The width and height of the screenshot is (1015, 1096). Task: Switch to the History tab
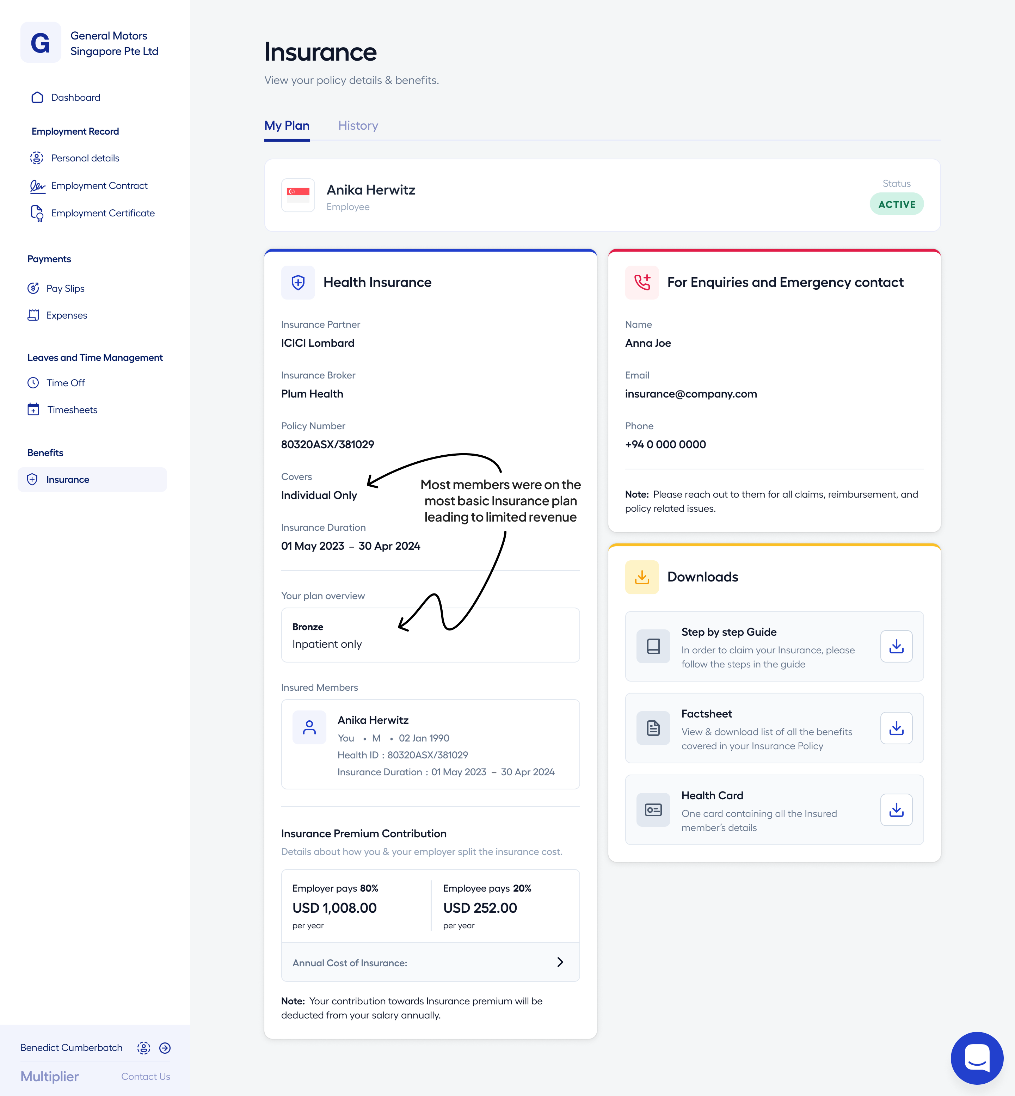tap(358, 126)
